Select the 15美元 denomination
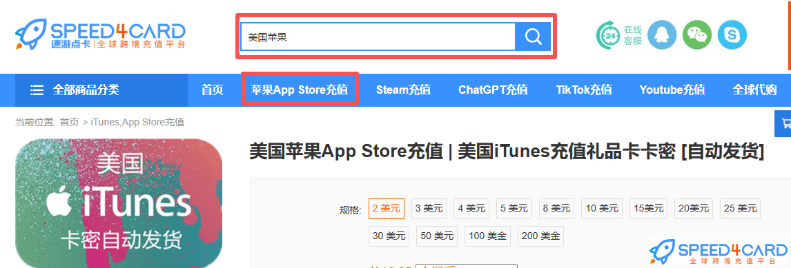Viewport: 791px width, 268px height. (x=648, y=209)
